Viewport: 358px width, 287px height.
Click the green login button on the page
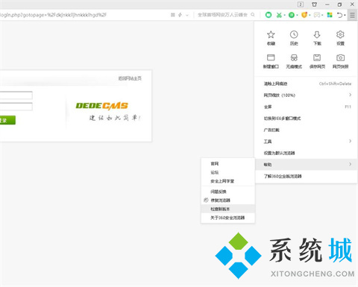click(x=7, y=120)
